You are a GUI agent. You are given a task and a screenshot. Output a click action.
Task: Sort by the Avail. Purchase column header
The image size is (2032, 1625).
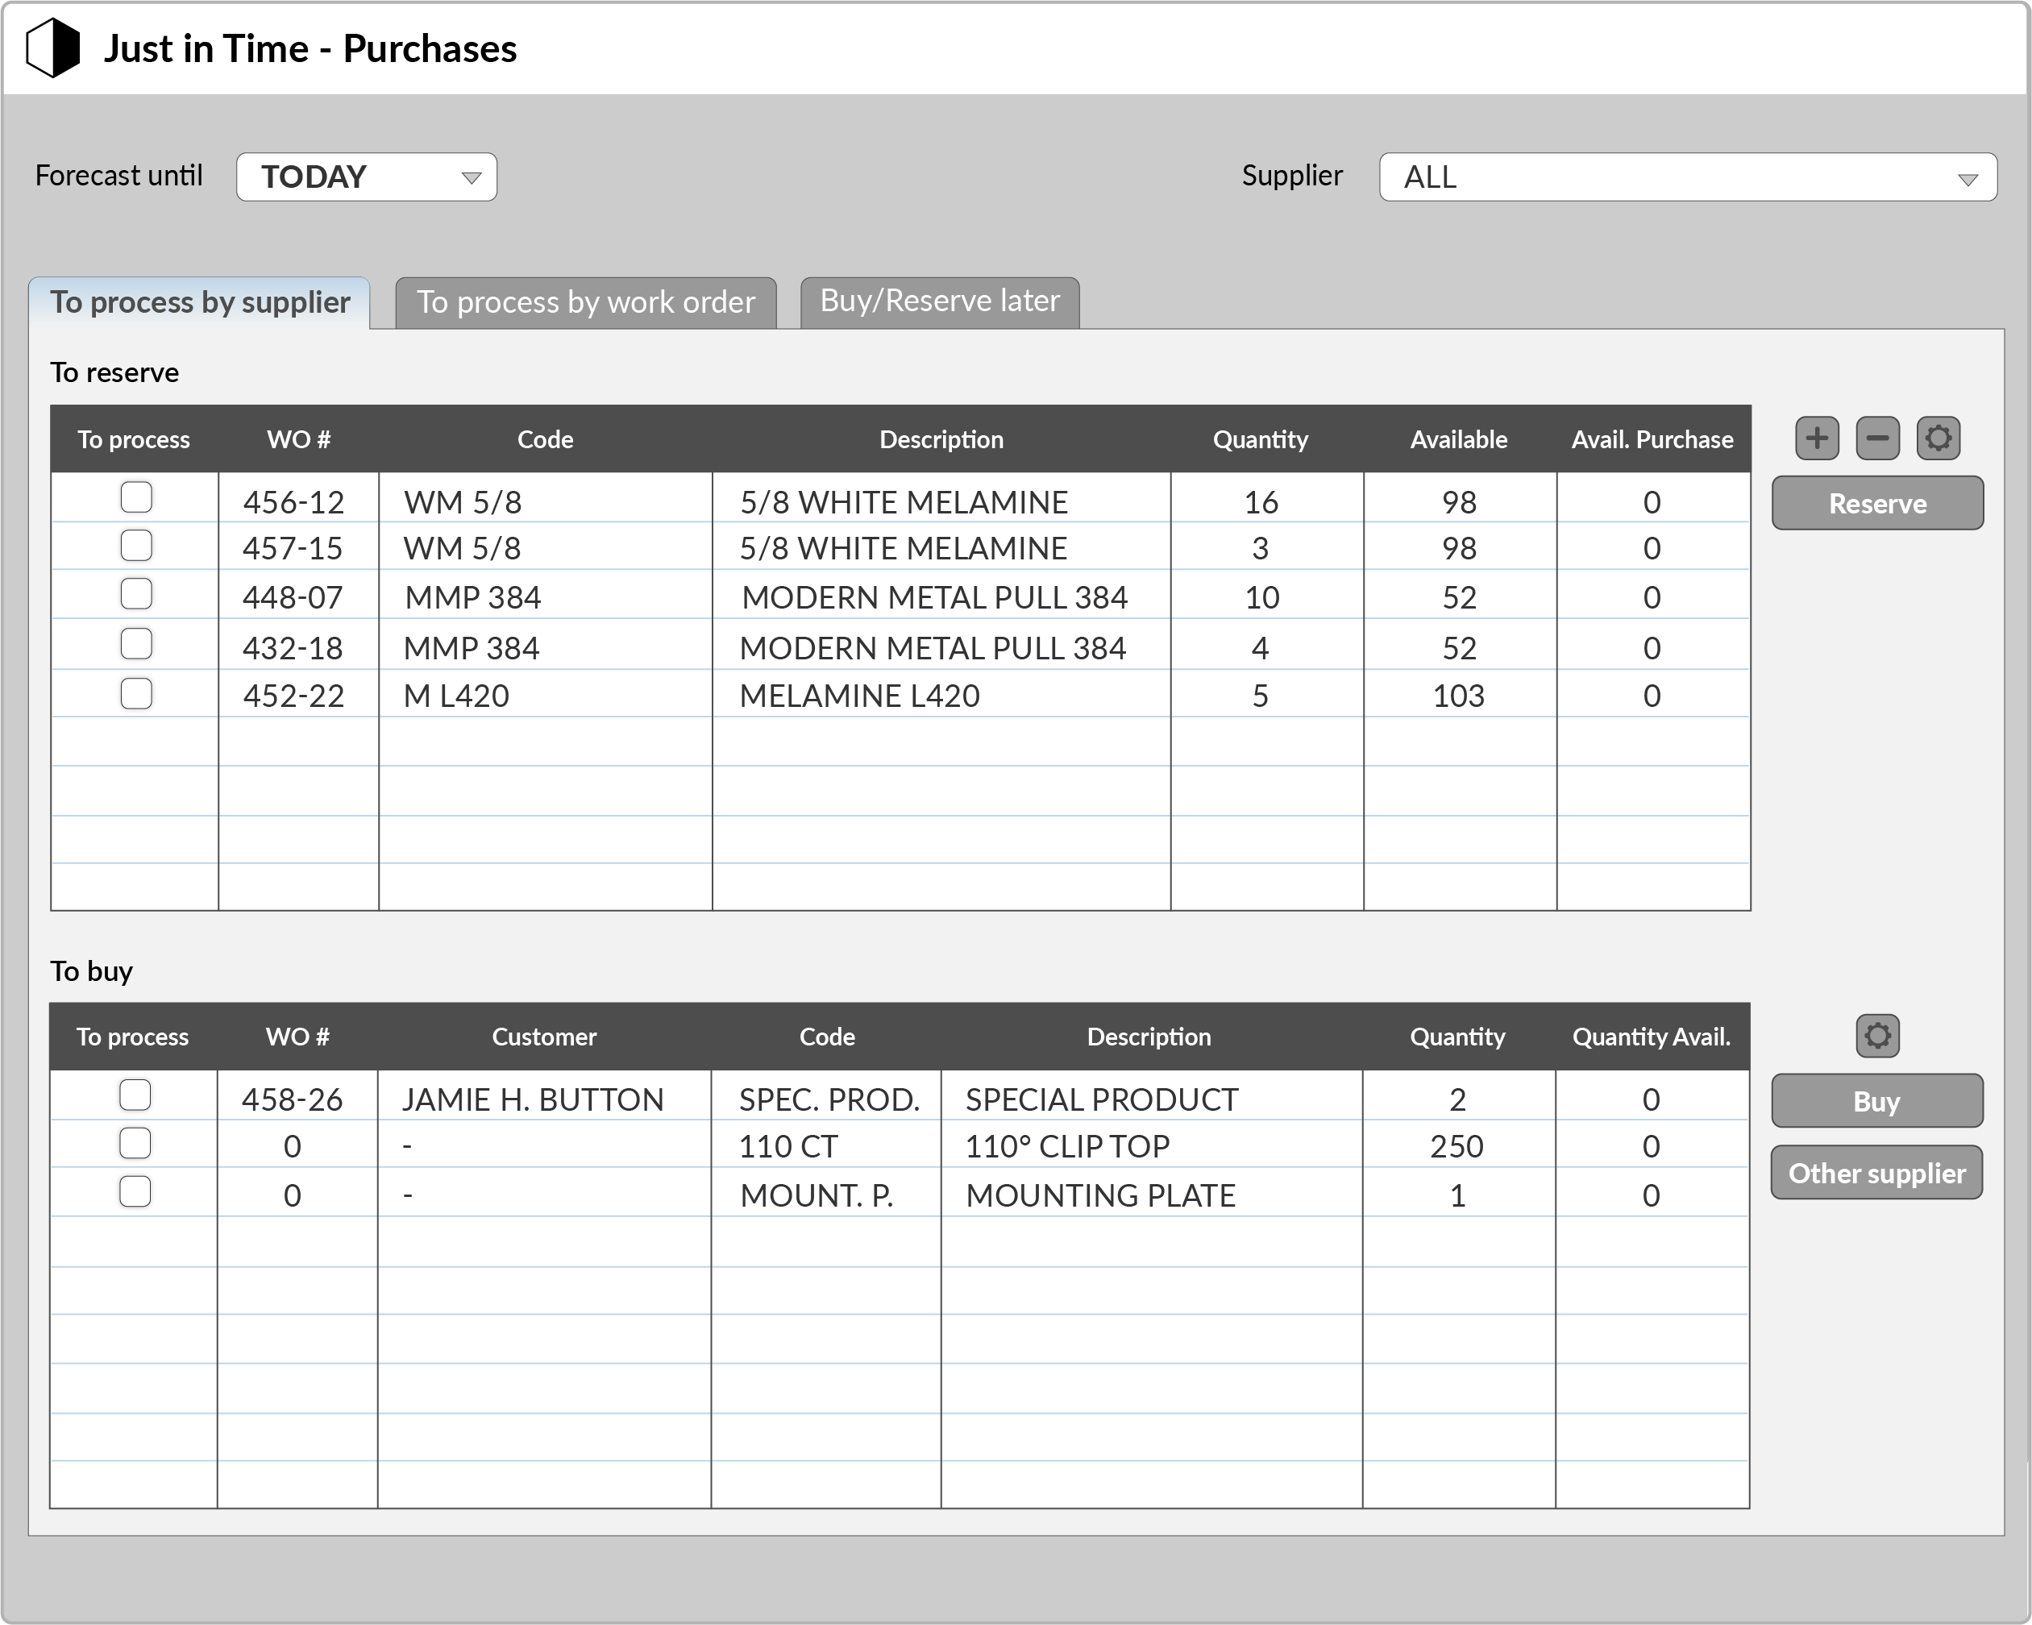tap(1652, 439)
